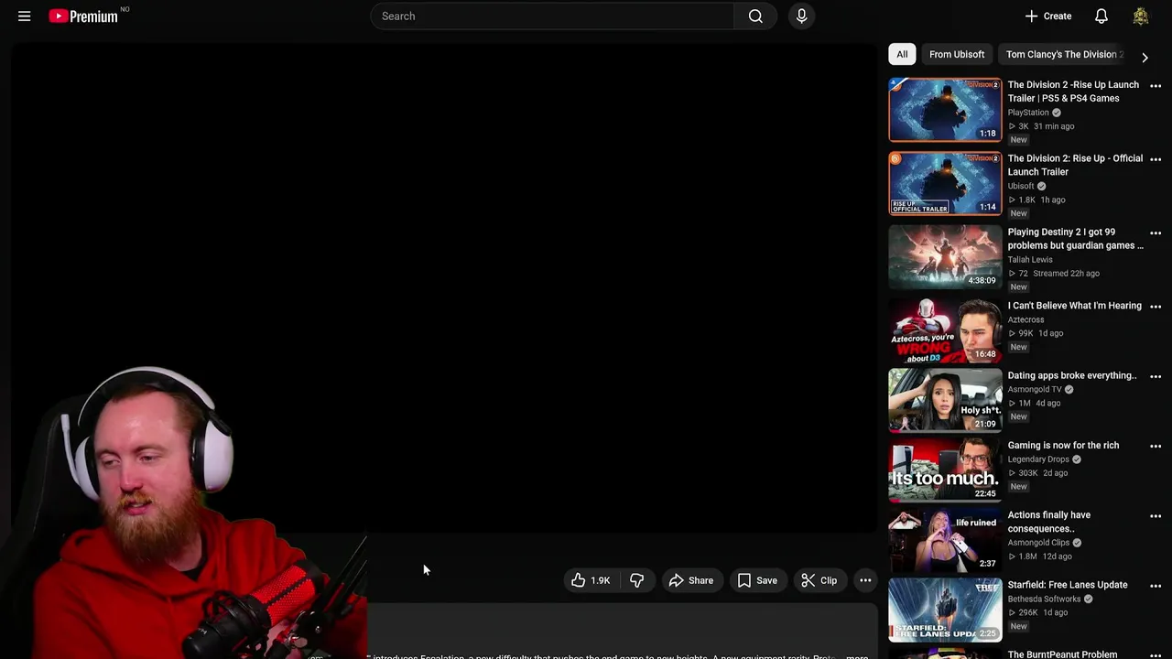Open title Starfield: Free Lanes Update
Image resolution: width=1172 pixels, height=659 pixels.
click(x=1068, y=585)
